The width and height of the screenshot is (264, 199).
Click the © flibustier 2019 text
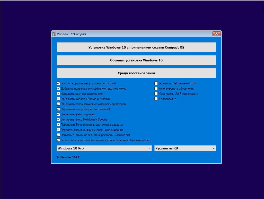[68, 157]
